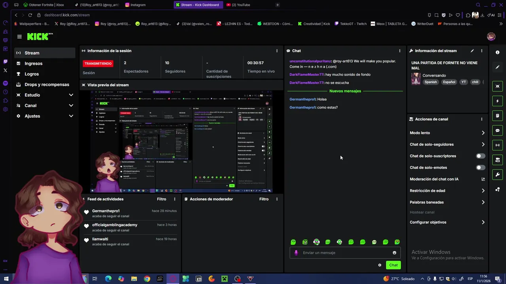
Task: Click the Kick logo
Action: click(40, 37)
